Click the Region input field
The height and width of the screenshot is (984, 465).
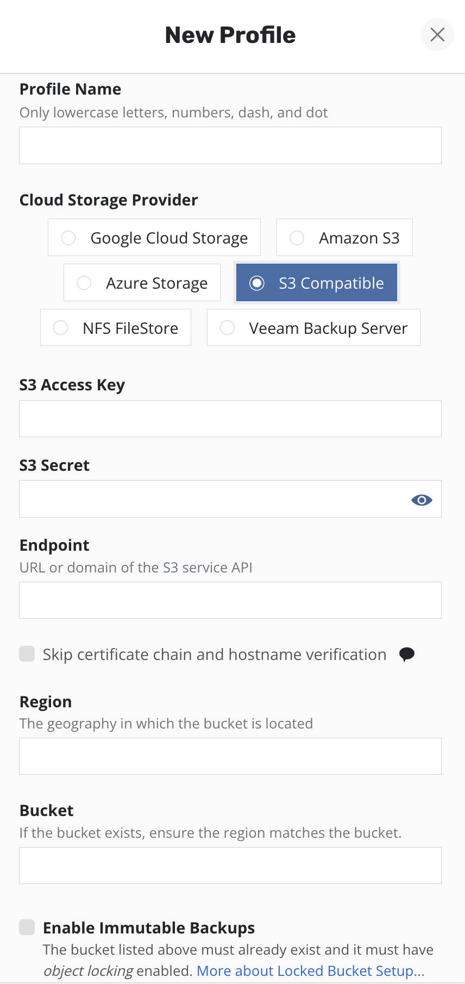coord(230,756)
